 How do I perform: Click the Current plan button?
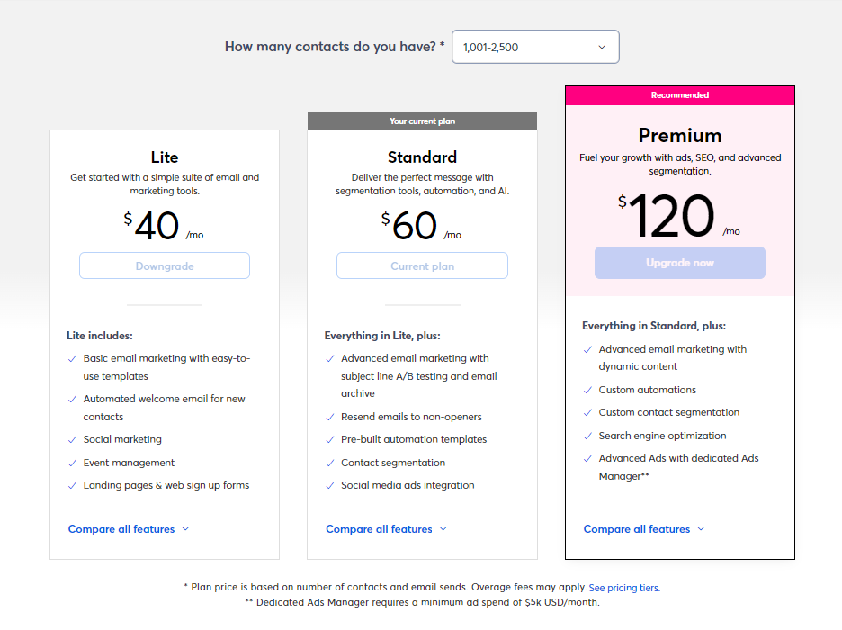coord(422,266)
